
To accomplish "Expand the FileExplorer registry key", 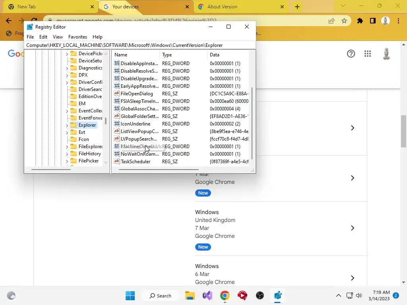I will (x=67, y=147).
